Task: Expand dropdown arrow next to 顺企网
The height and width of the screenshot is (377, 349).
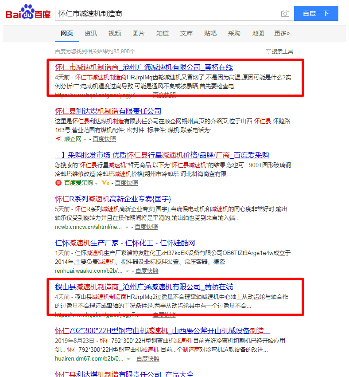Action: coord(85,139)
